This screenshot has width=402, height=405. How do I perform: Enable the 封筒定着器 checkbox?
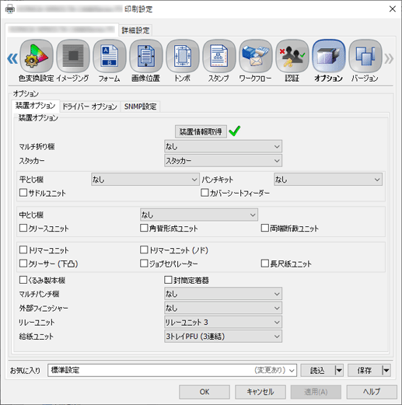point(168,280)
